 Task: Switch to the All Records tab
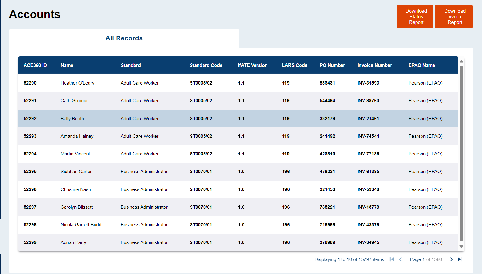pyautogui.click(x=124, y=38)
